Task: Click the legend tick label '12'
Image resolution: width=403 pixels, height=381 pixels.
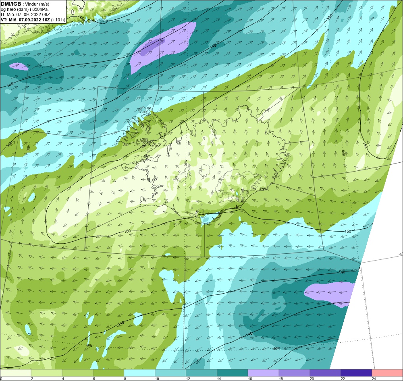Action: pos(188,379)
